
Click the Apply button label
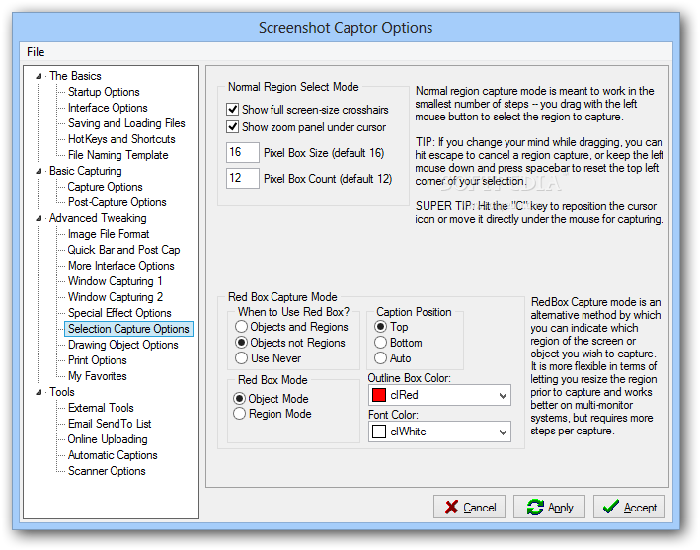[560, 508]
